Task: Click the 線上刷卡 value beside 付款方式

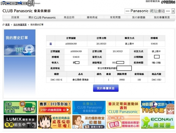Action: tap(156, 51)
